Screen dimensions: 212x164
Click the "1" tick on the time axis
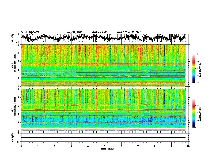38,146
